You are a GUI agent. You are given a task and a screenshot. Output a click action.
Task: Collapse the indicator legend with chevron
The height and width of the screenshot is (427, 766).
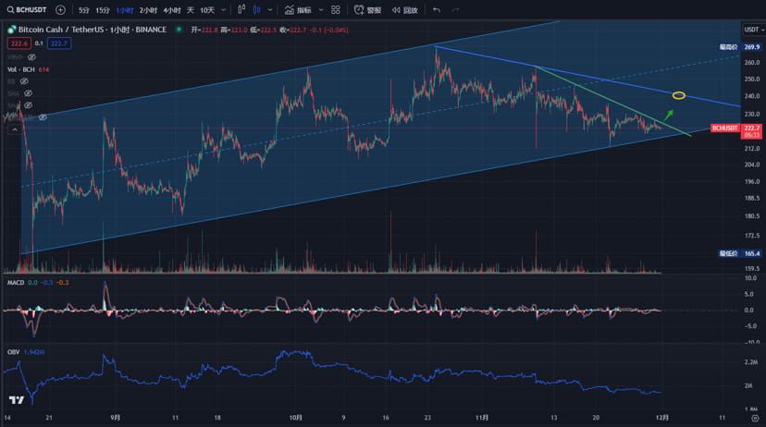pyautogui.click(x=15, y=129)
